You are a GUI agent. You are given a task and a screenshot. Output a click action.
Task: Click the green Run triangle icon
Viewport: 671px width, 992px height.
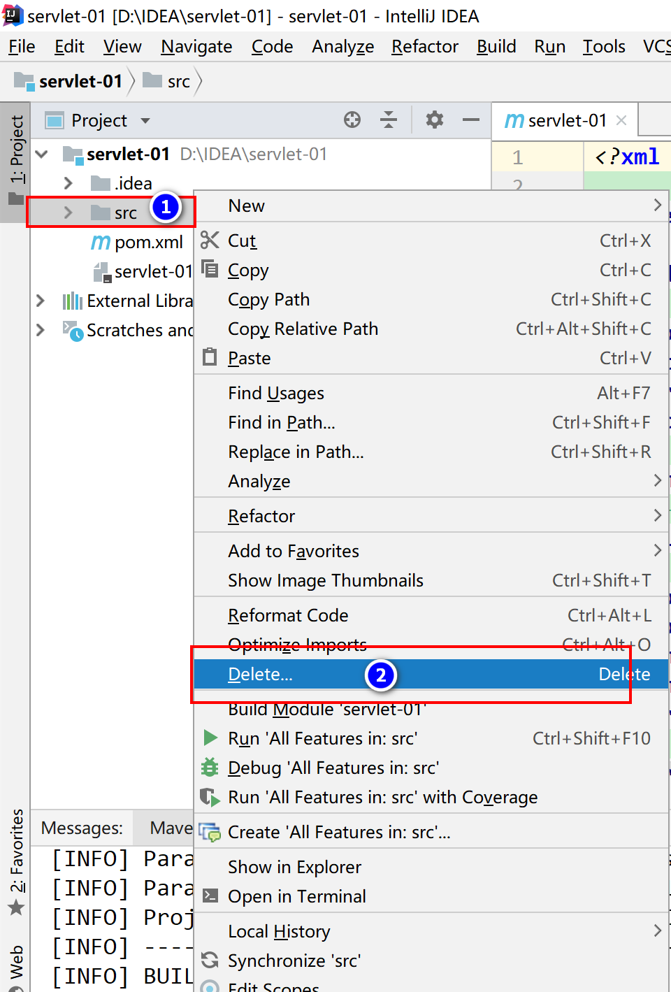210,738
